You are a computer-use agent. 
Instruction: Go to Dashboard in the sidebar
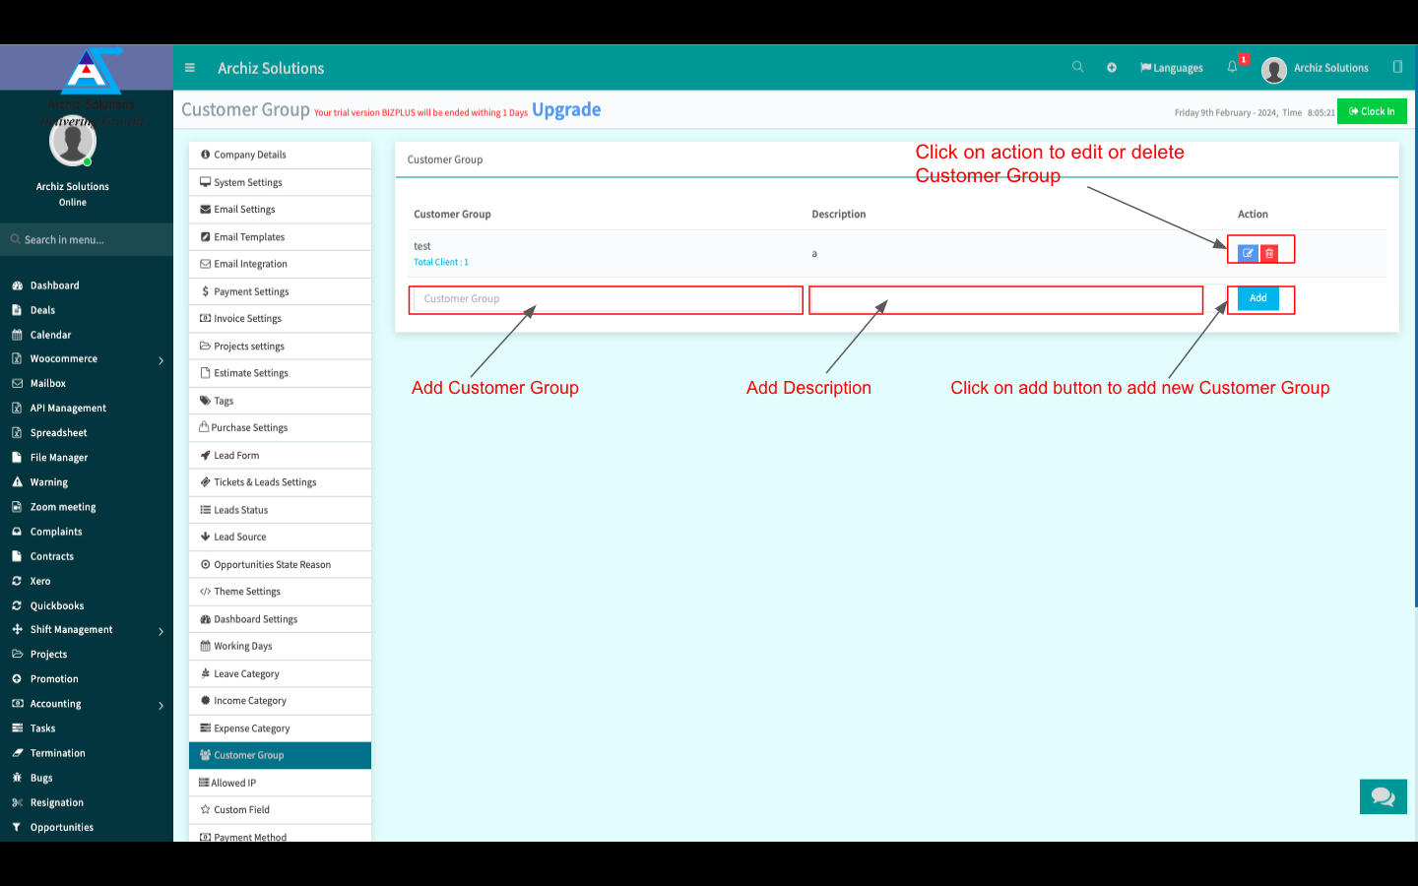coord(54,285)
